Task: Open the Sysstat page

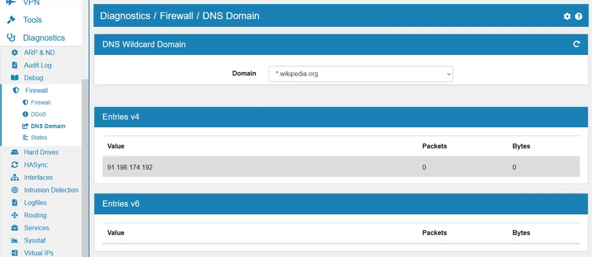Action: point(35,241)
